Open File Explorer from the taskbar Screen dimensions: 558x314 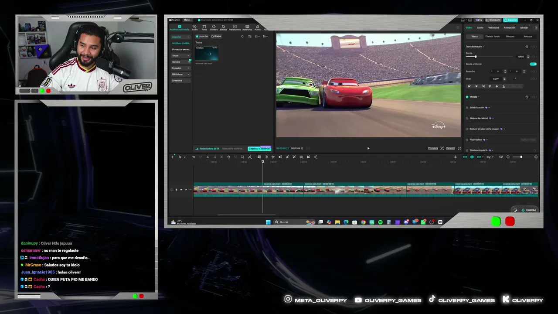(x=337, y=222)
